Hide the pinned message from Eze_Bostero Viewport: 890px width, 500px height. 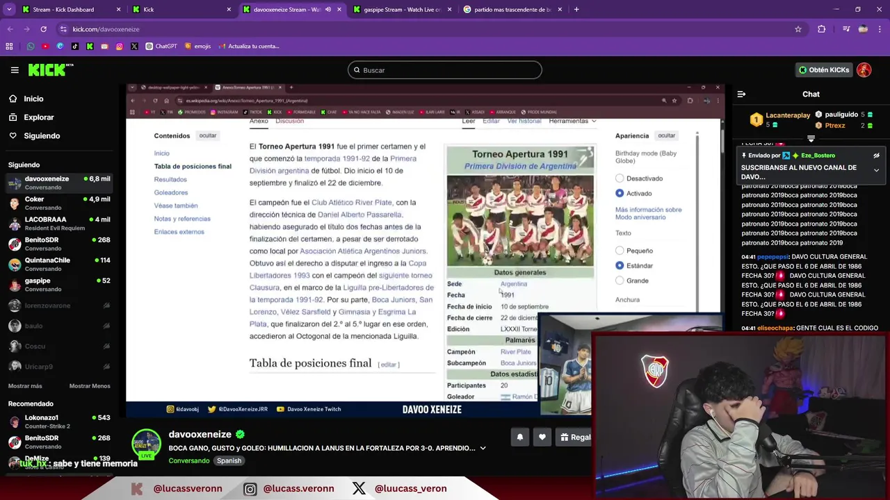point(876,156)
